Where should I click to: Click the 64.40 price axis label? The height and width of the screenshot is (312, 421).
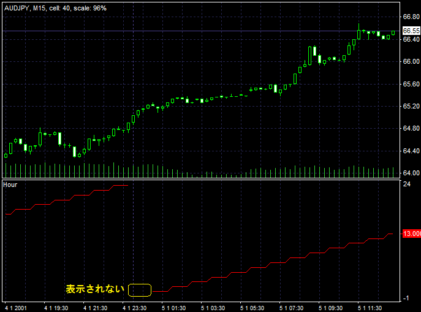pos(411,151)
